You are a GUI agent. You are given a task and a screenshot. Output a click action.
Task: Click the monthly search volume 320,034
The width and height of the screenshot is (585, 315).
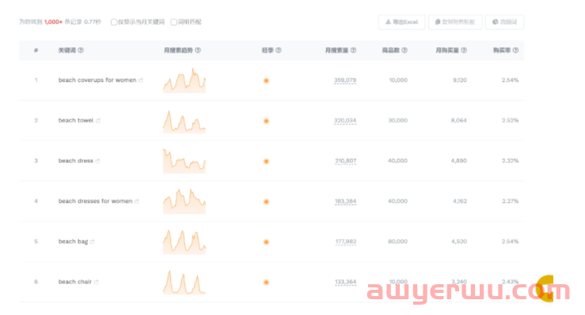(345, 121)
